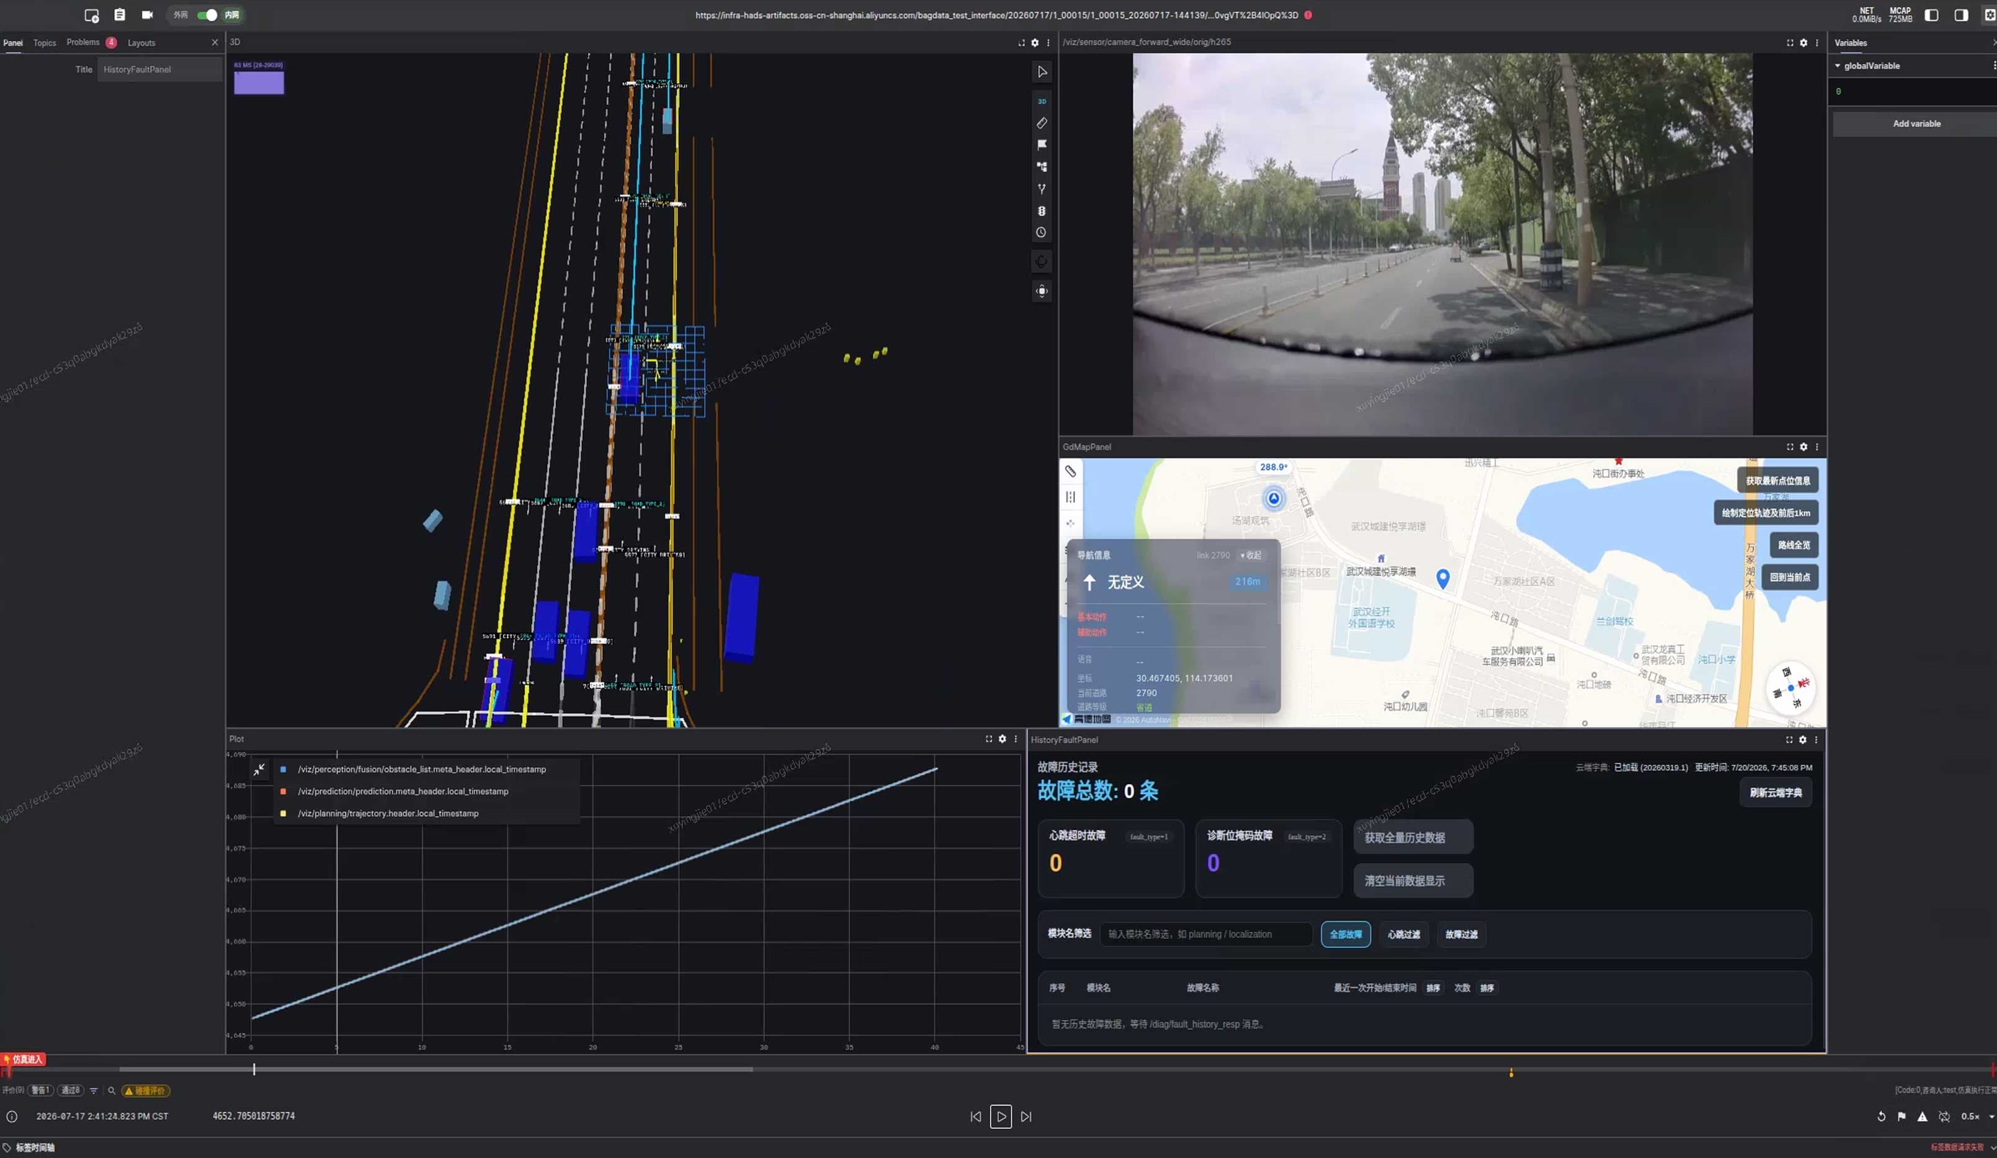Image resolution: width=1997 pixels, height=1158 pixels.
Task: Open 3D panel settings gear
Action: point(1034,43)
